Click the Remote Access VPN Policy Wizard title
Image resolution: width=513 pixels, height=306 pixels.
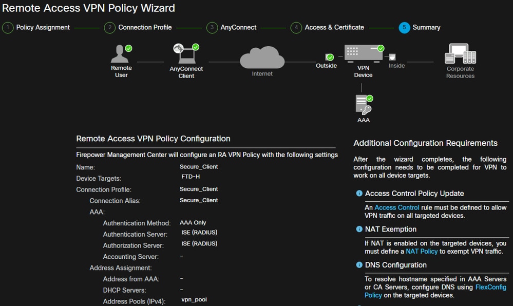[x=88, y=8]
